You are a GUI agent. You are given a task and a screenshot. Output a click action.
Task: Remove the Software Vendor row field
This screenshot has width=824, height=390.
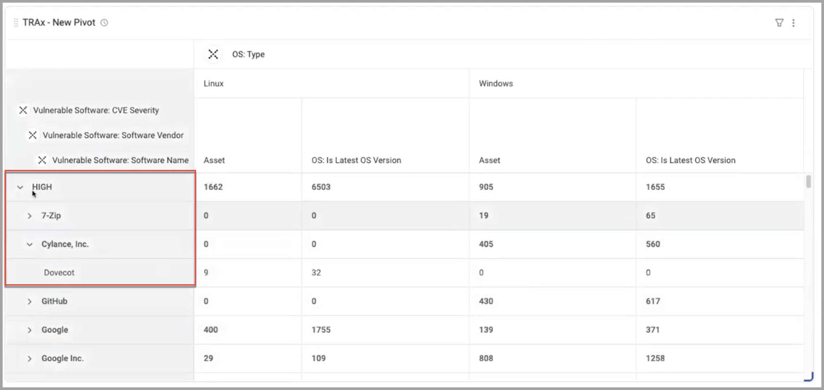(x=32, y=135)
